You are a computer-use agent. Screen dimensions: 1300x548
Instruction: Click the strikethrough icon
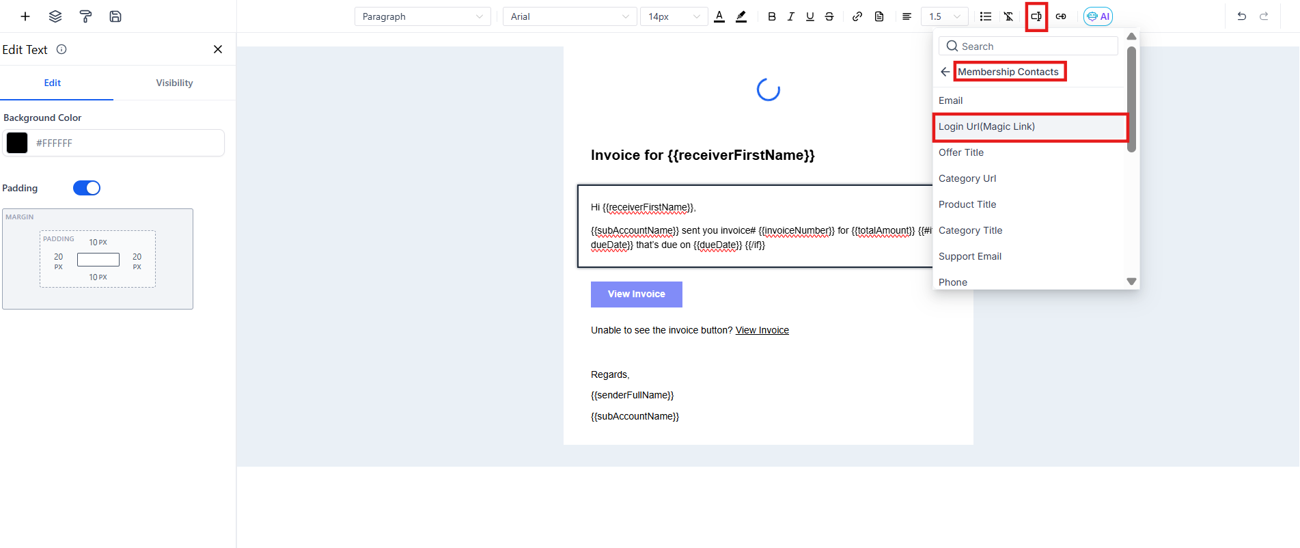[x=829, y=16]
